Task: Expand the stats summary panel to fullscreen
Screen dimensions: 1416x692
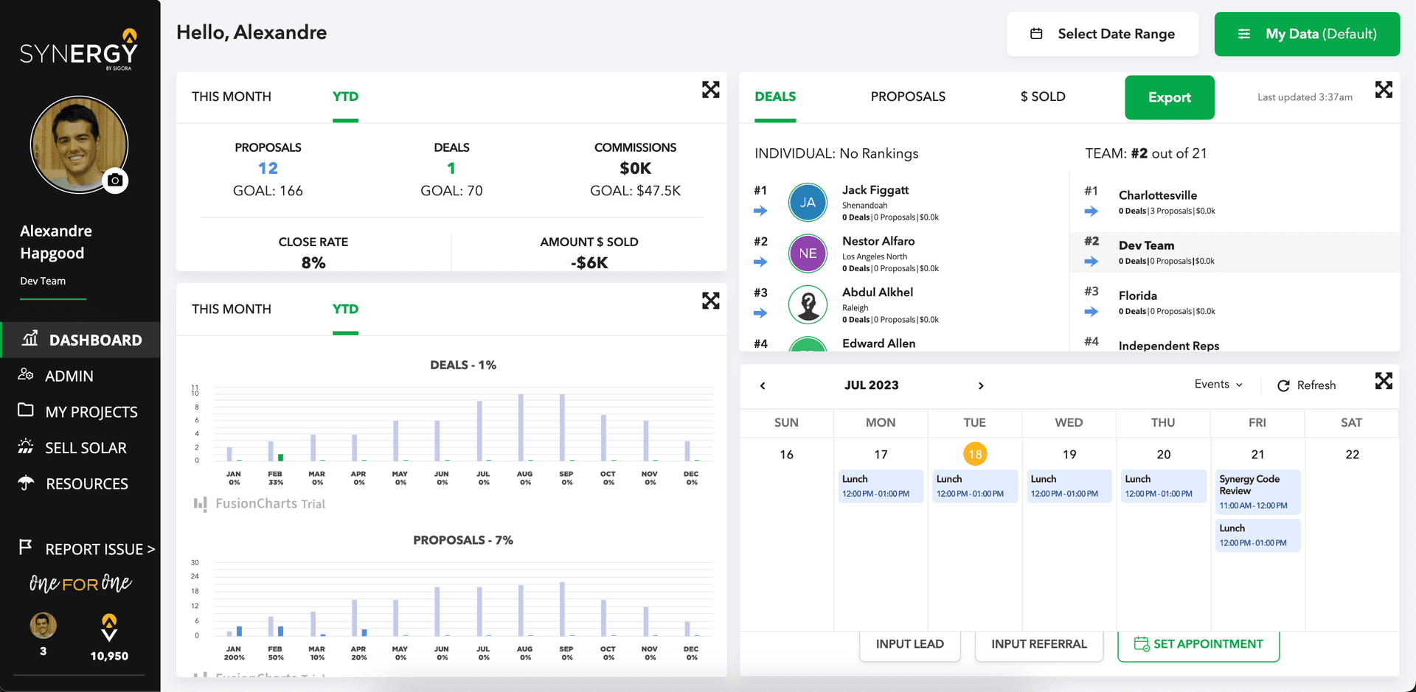Action: point(710,90)
